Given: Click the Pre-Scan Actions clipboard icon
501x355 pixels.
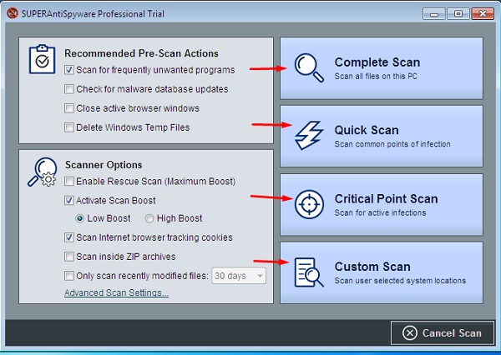Looking at the screenshot, I should tap(43, 59).
